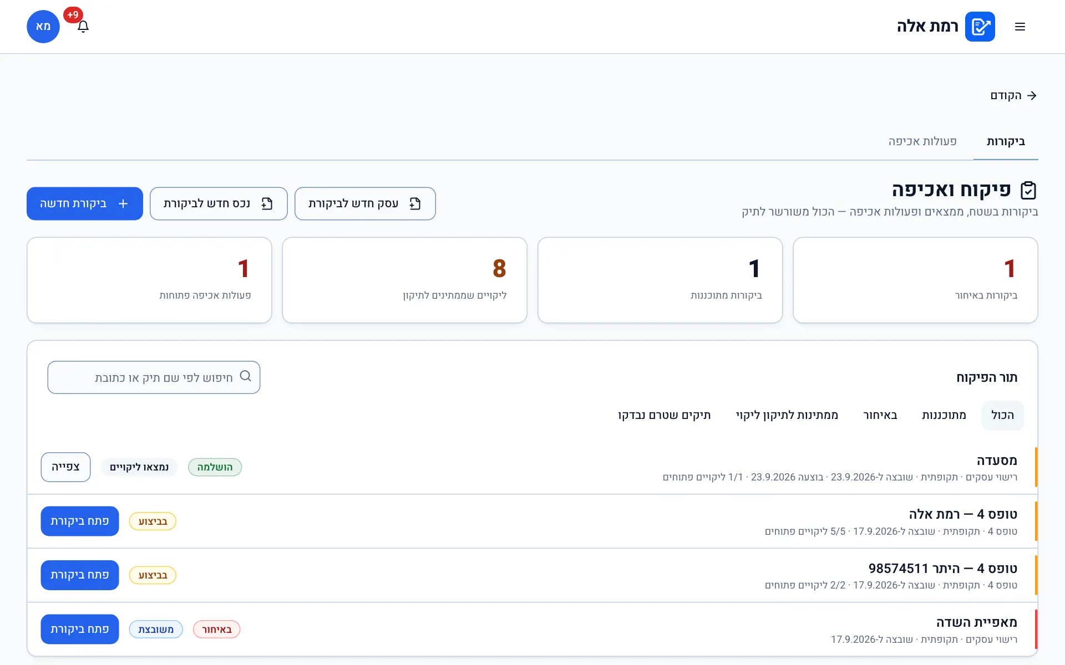Click the תור הפיקוח heading
Screen dimensions: 1065x665
pyautogui.click(x=987, y=377)
